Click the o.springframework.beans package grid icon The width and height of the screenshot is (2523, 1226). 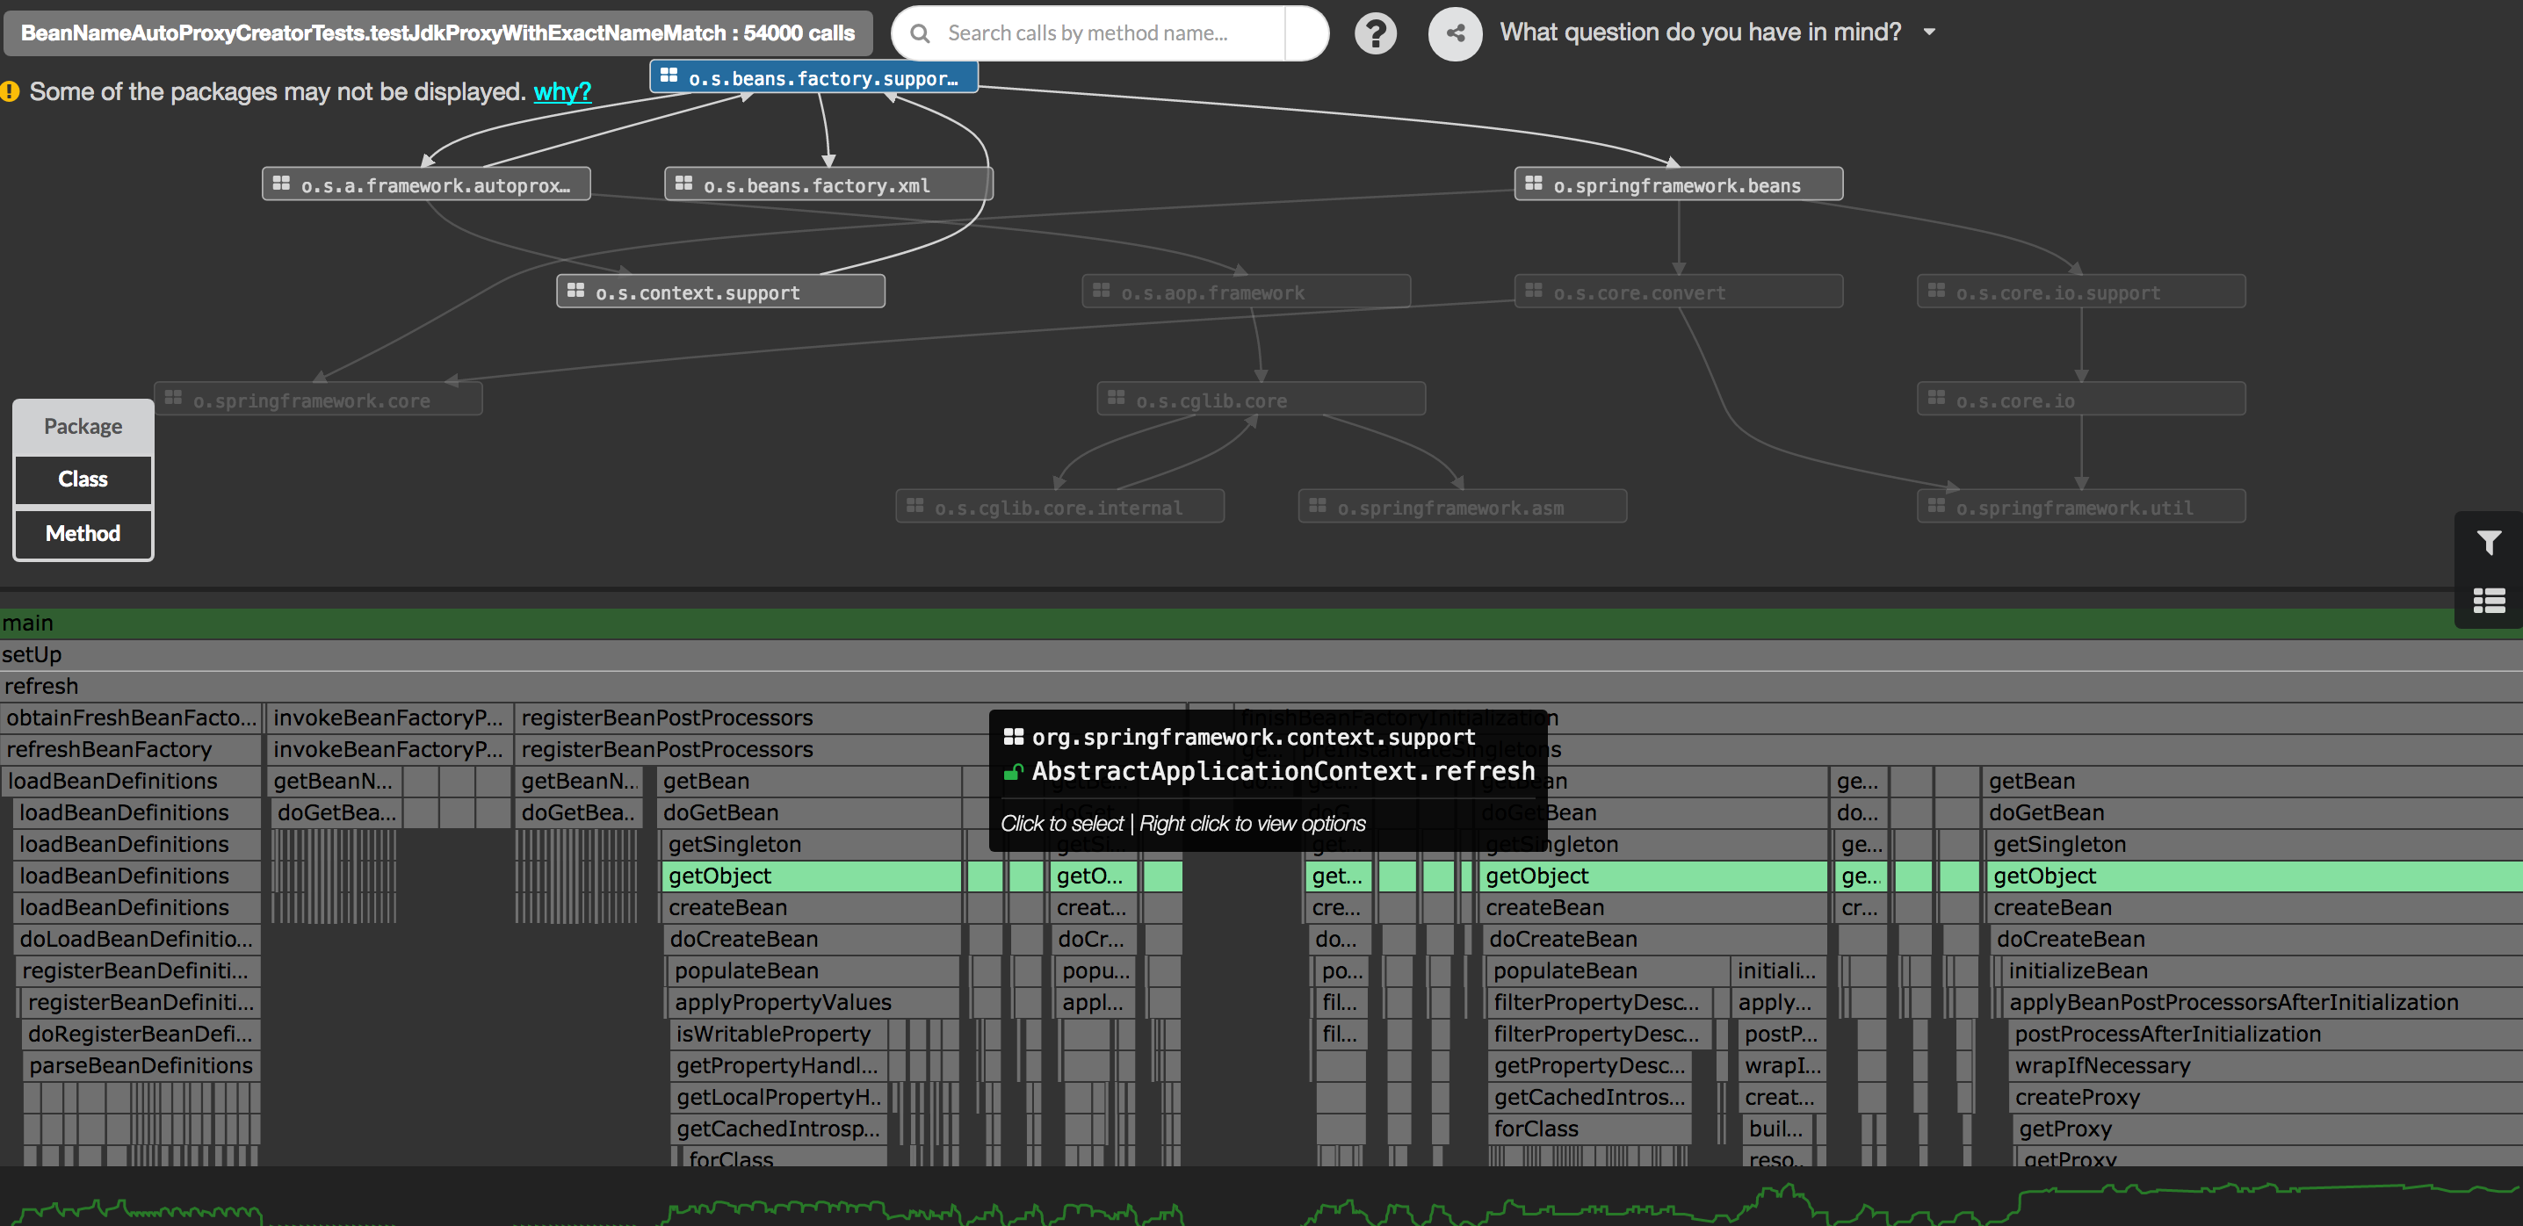1534,184
